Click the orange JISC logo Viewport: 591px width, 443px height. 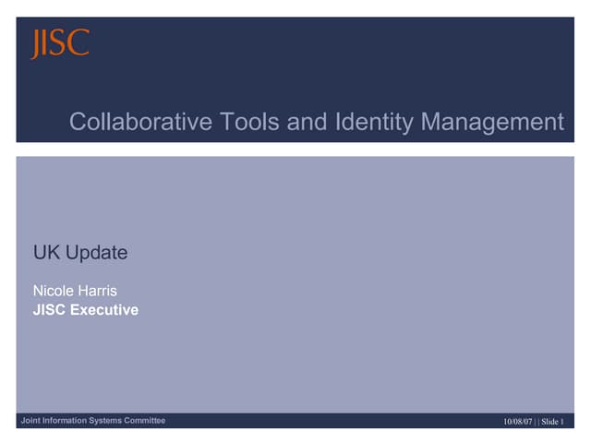(x=60, y=43)
